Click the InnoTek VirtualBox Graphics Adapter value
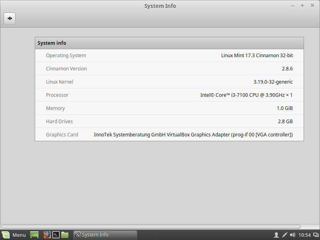This screenshot has height=240, width=320. (193, 135)
